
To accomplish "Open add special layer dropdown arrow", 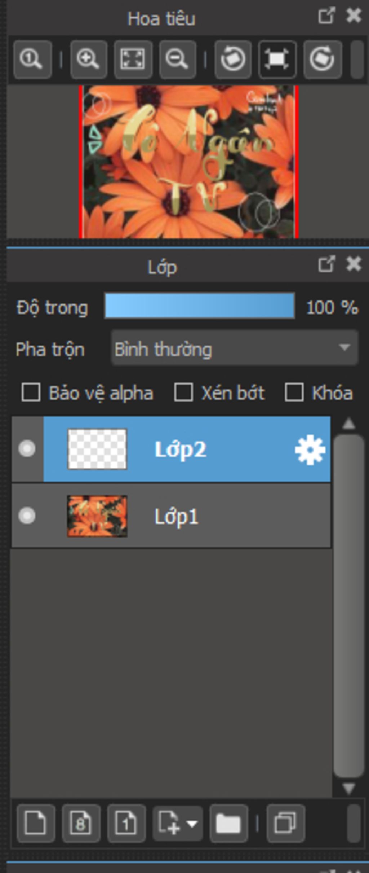I will [x=192, y=824].
